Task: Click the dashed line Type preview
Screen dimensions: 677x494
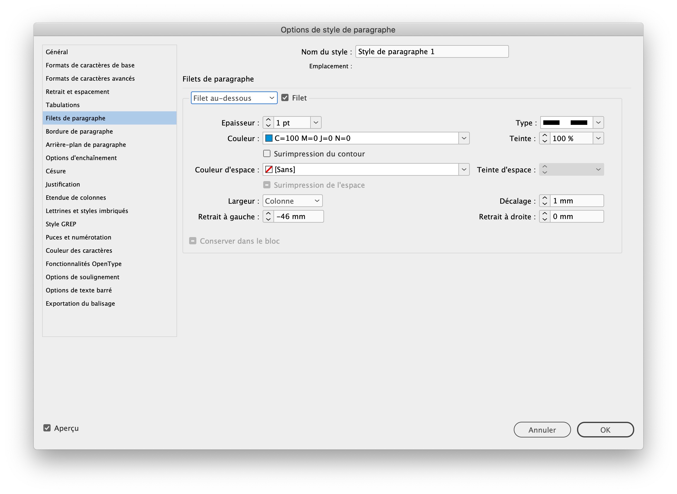Action: (x=566, y=123)
